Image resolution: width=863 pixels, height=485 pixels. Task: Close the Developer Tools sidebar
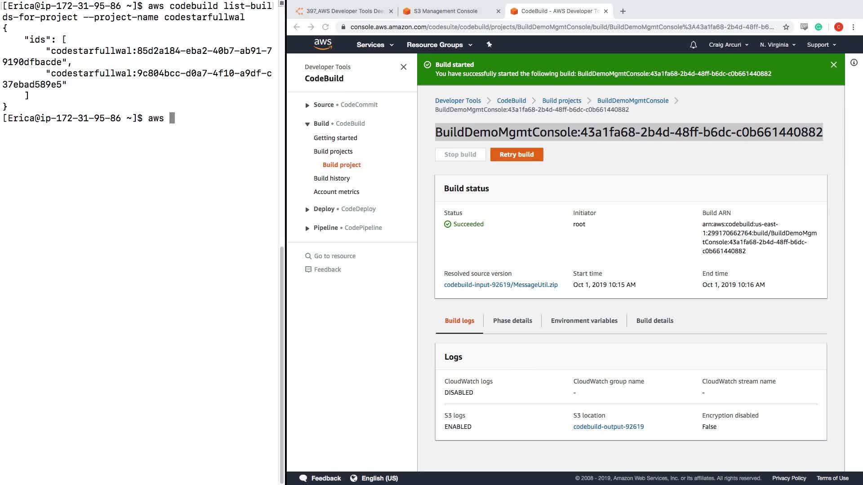point(403,67)
